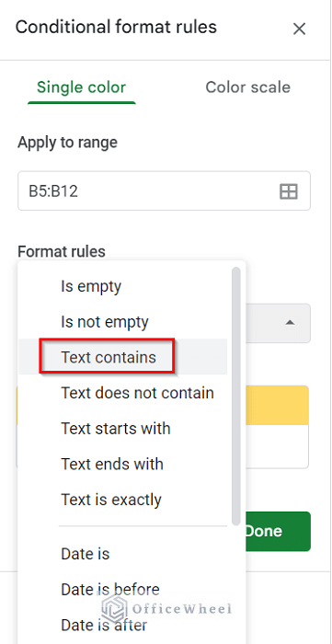Switch to the Color scale tab
The width and height of the screenshot is (332, 644).
click(x=248, y=87)
